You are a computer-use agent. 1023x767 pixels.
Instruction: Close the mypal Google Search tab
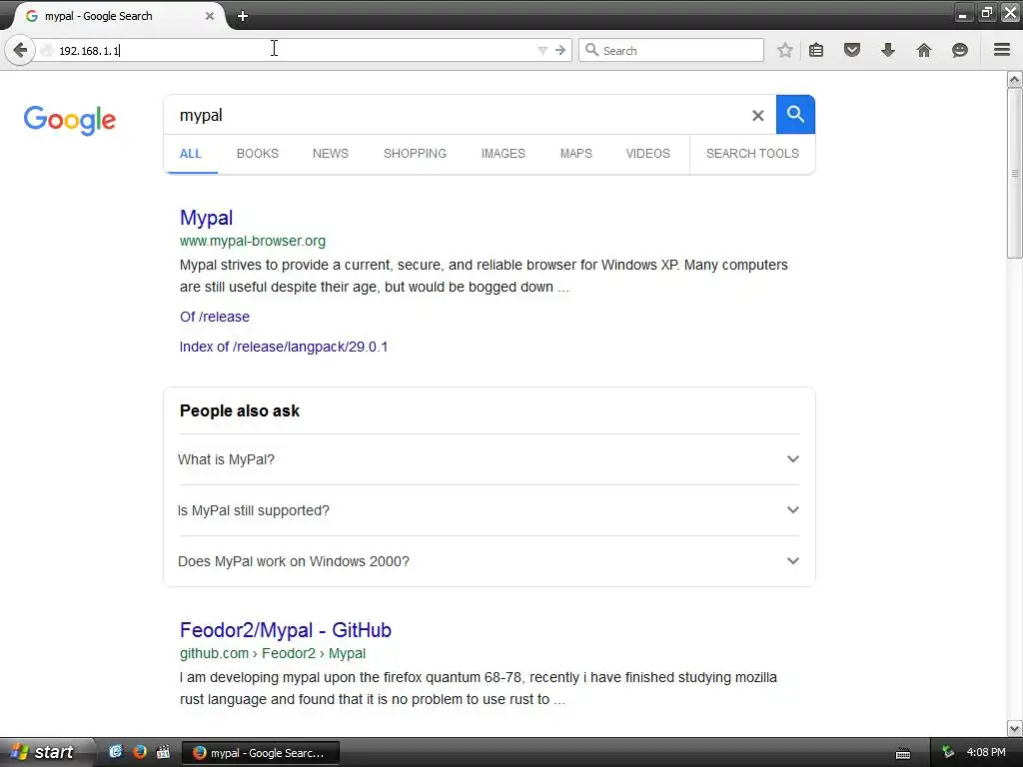tap(210, 16)
